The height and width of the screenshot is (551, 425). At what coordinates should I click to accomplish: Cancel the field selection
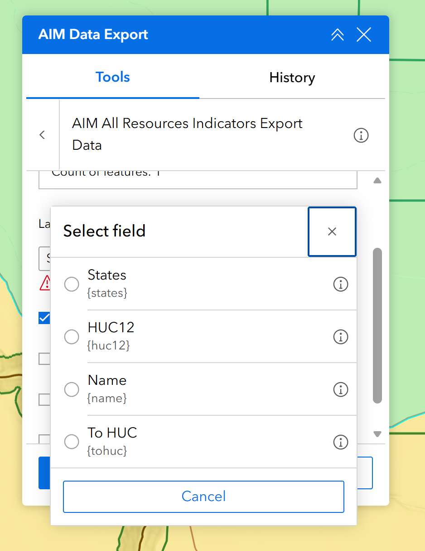[203, 497]
